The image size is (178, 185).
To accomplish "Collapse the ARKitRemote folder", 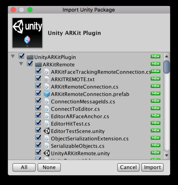I will click(x=21, y=64).
